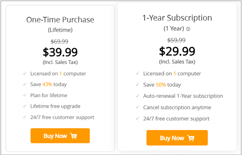Click the checkmark beside Lifetime free upgrade

point(24,106)
